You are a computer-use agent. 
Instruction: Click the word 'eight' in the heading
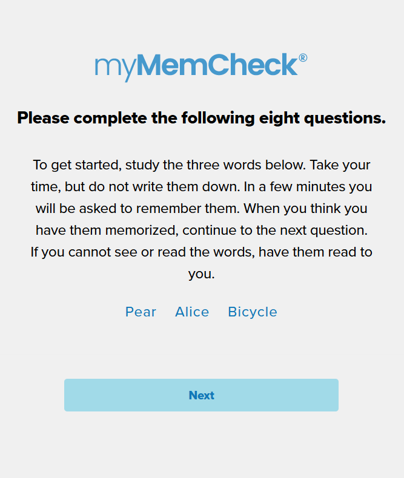tap(279, 118)
